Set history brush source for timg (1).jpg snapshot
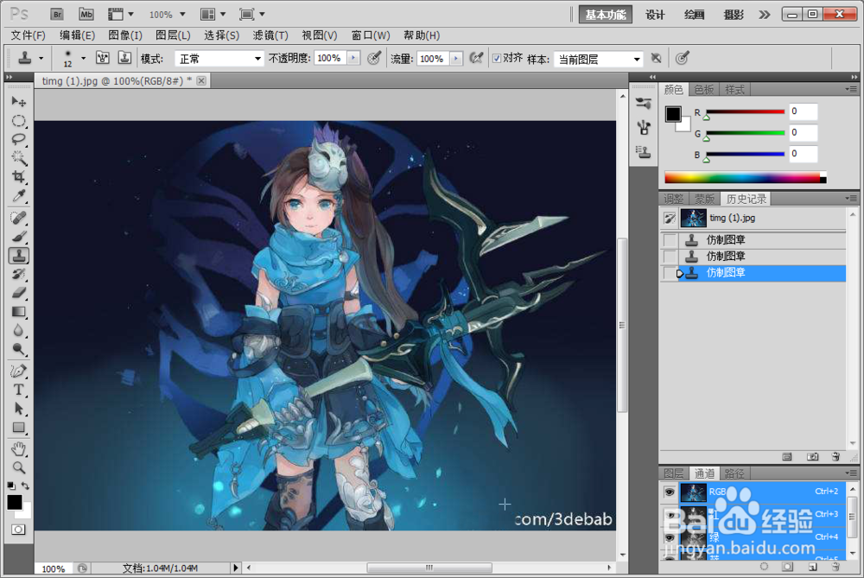 (670, 219)
